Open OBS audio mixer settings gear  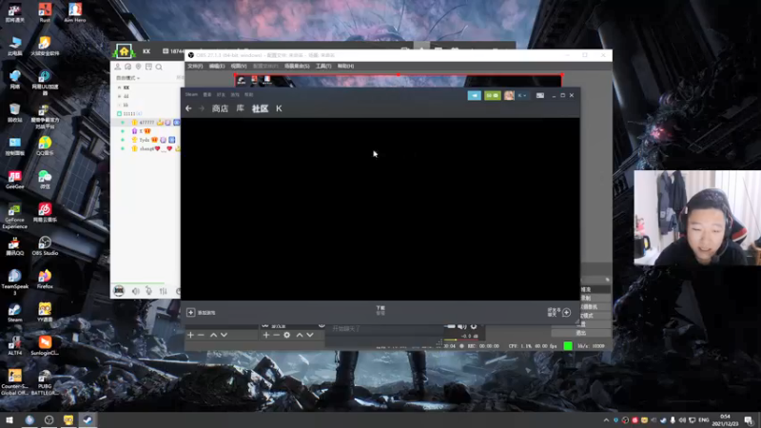tap(474, 326)
